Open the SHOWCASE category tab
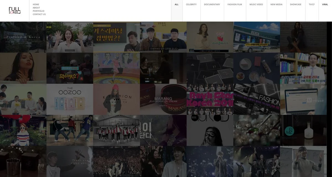The width and height of the screenshot is (332, 177). (x=295, y=4)
